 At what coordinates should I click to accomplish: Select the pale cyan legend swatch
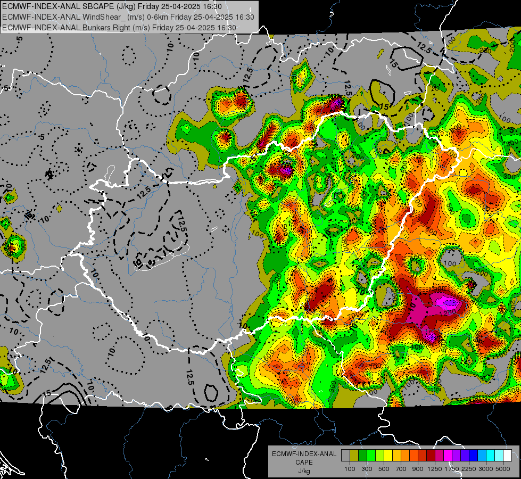499,456
